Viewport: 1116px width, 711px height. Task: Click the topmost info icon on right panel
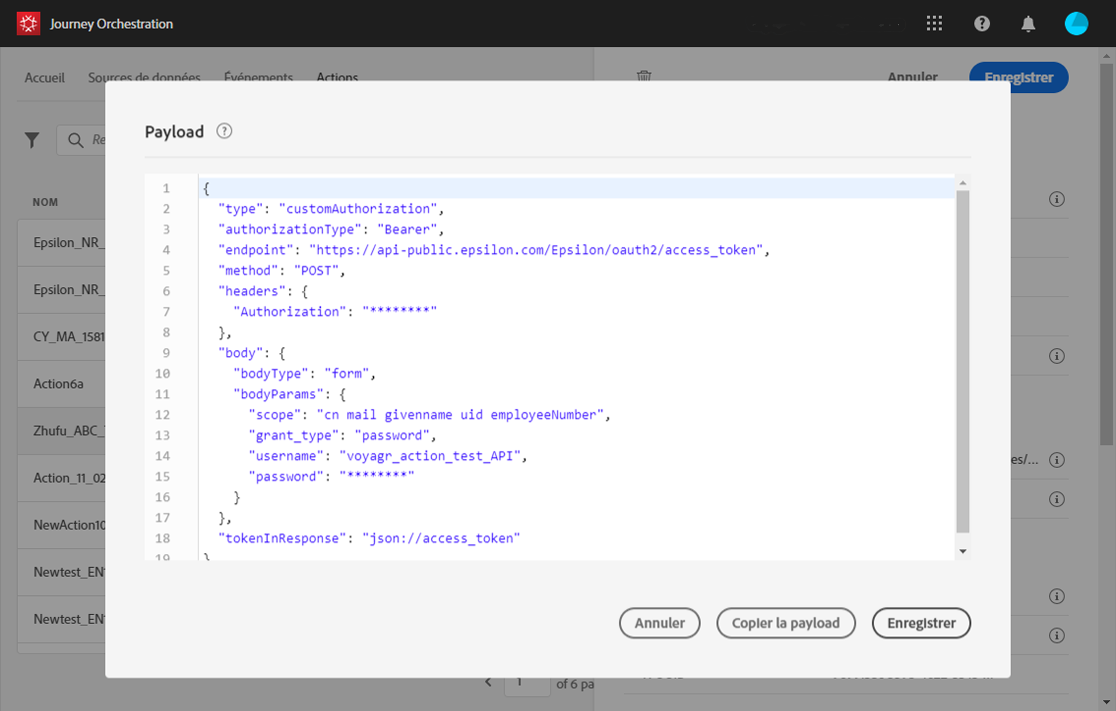[x=1056, y=199]
